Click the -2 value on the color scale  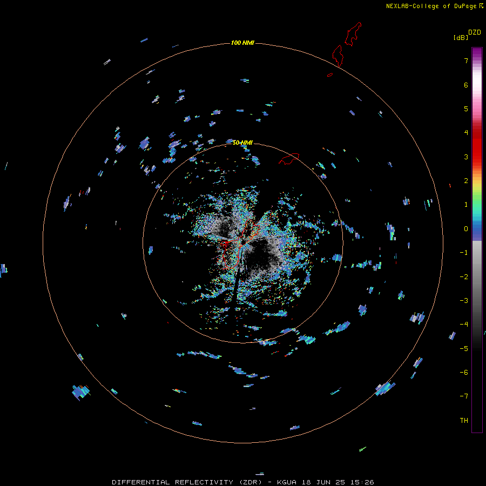[464, 277]
